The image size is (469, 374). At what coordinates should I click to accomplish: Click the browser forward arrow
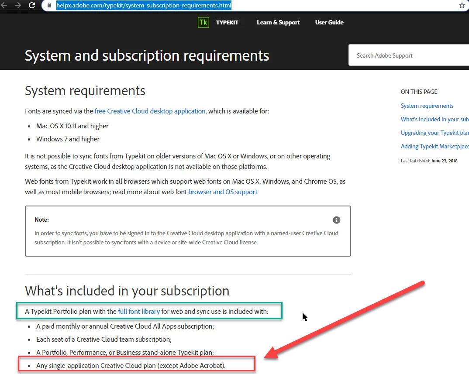(x=18, y=5)
